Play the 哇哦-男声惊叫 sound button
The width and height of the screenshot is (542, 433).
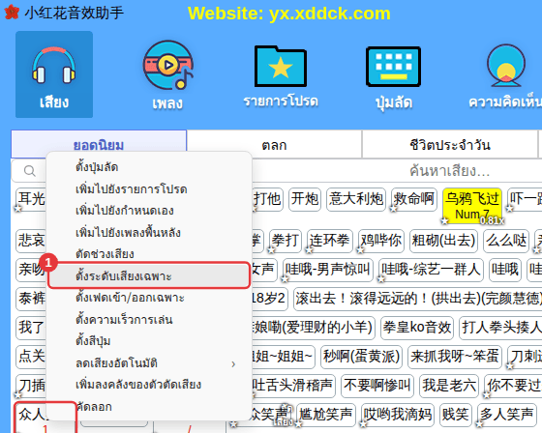(x=328, y=270)
